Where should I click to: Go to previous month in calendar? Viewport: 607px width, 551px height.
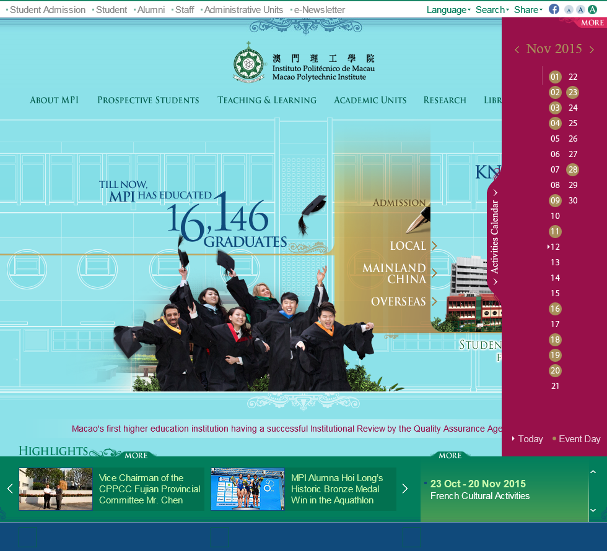point(517,49)
